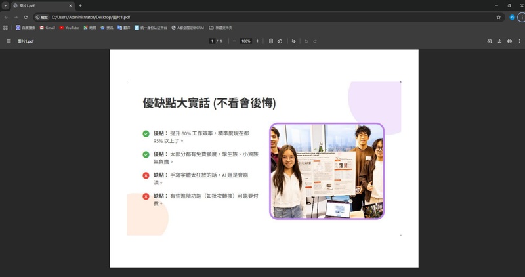
Task: Select the 图片1.pdf browser tab
Action: tap(43, 6)
